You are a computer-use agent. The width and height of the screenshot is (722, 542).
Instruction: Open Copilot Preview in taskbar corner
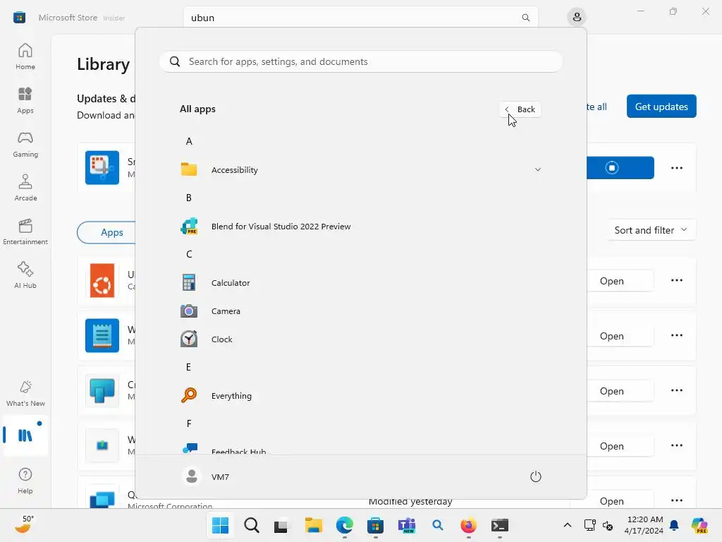pos(699,525)
